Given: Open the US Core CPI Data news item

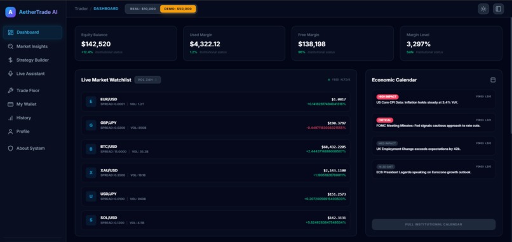Looking at the screenshot, I should [x=434, y=99].
